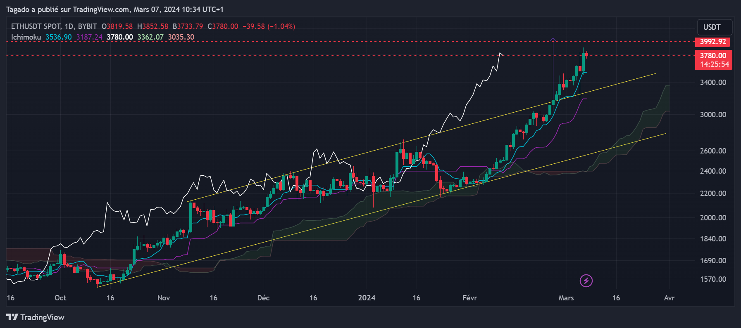Click the ETHUSDT SPOT symbol title
Image resolution: width=741 pixels, height=328 pixels.
tap(36, 26)
